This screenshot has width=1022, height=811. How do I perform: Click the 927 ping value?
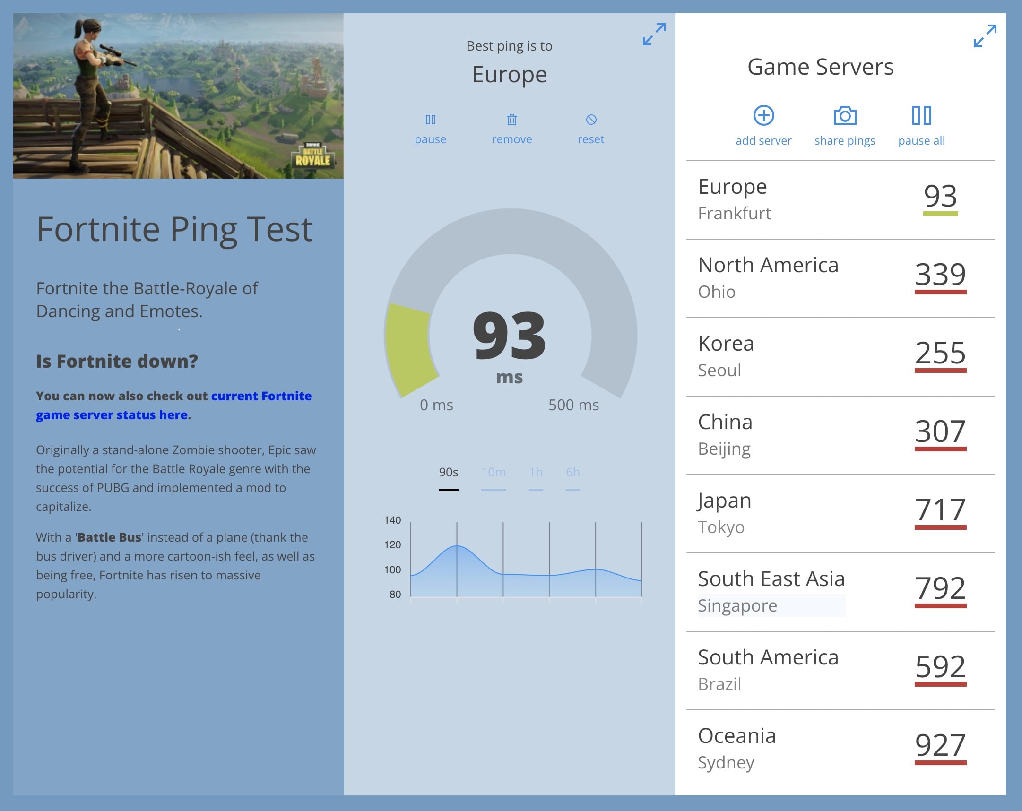[941, 745]
